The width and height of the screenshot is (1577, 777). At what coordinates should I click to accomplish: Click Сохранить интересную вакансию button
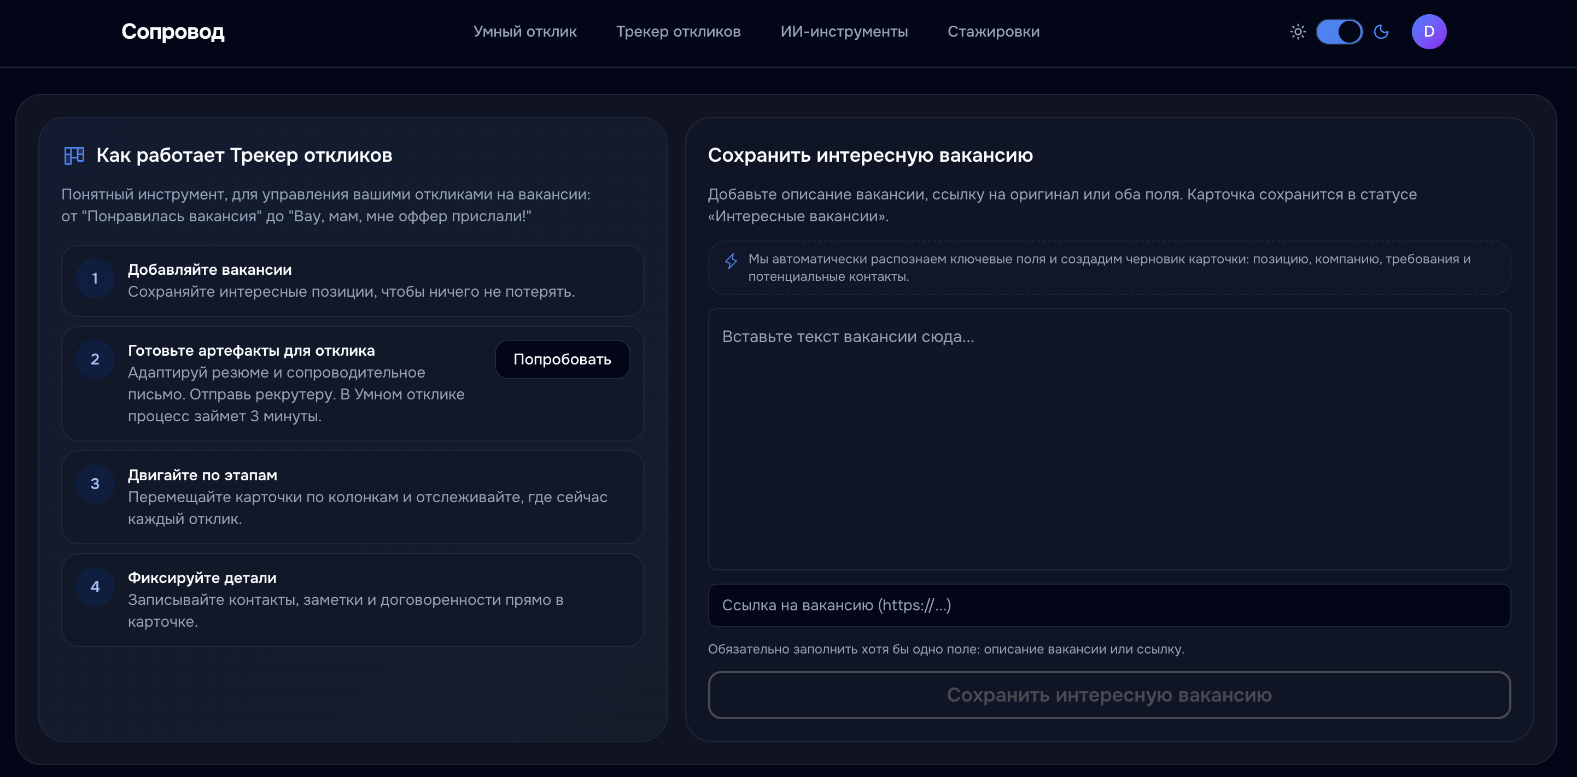pos(1109,695)
